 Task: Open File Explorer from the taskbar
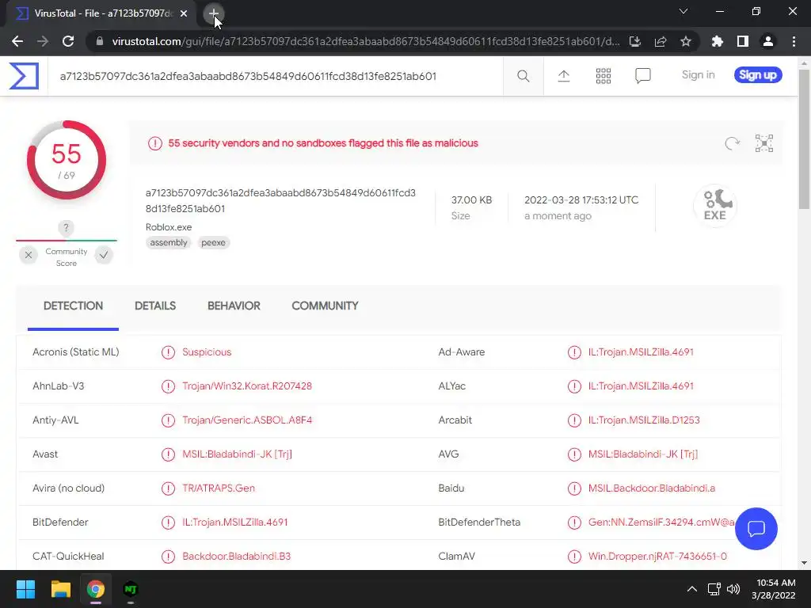[60, 589]
